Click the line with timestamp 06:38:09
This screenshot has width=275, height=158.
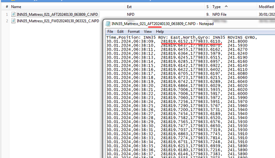(x=177, y=41)
